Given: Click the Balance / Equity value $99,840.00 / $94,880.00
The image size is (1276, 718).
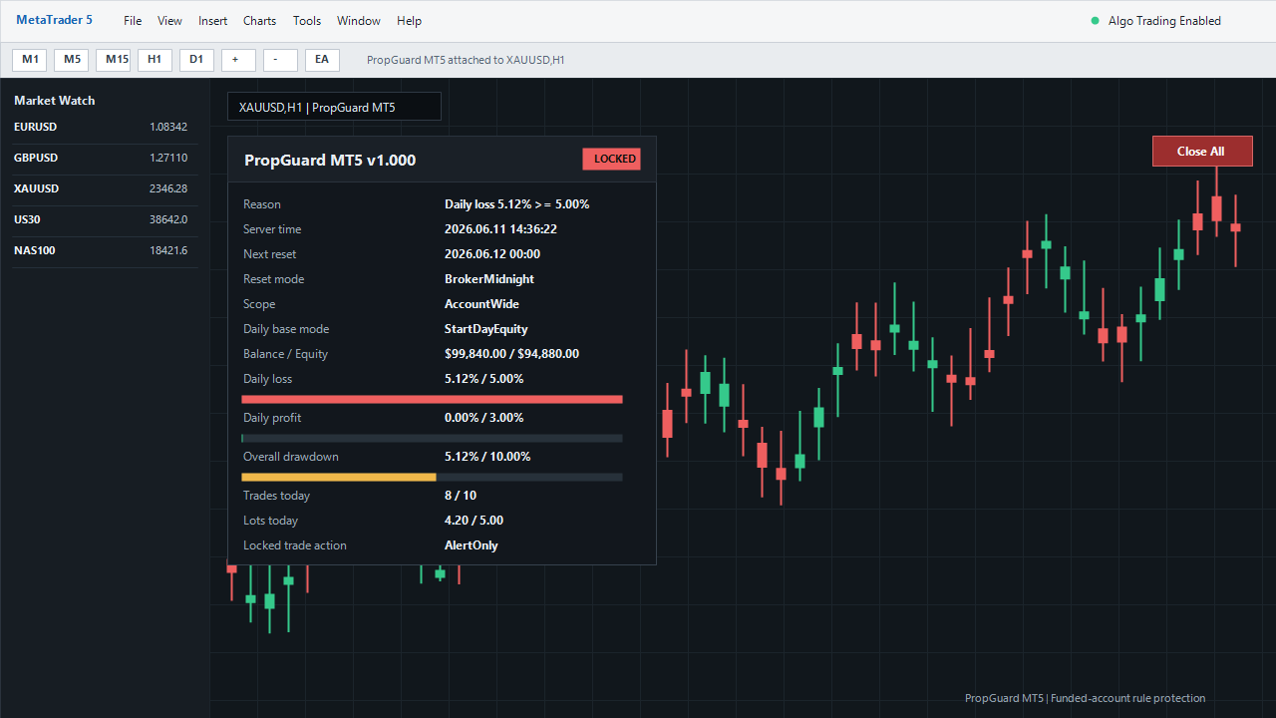Looking at the screenshot, I should point(511,354).
